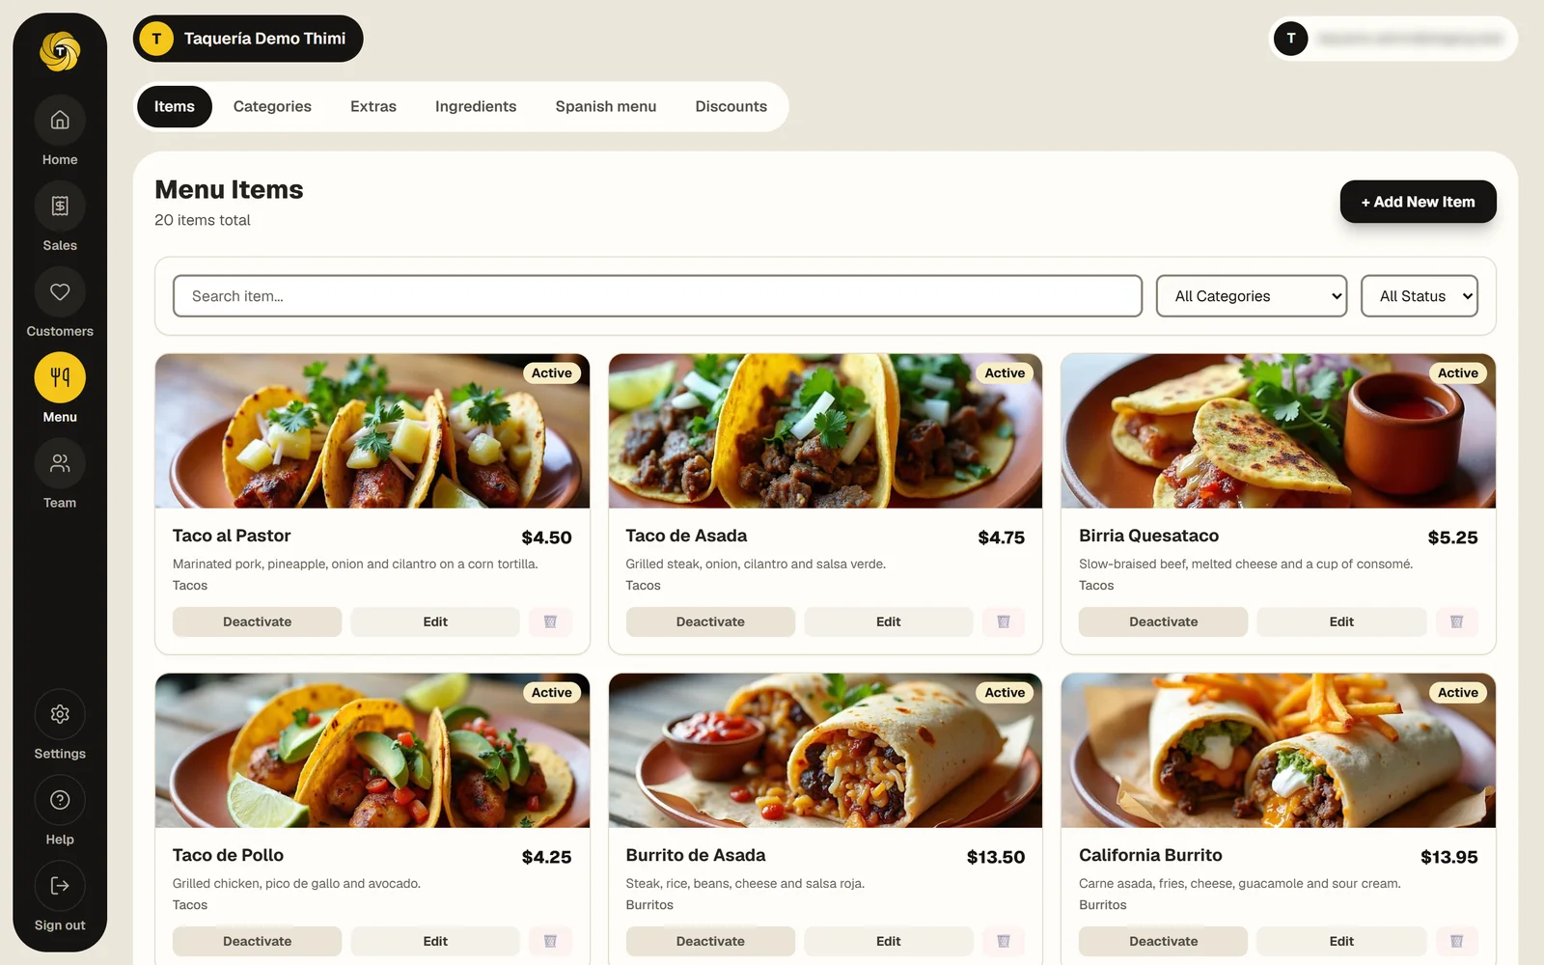Click the app logo at sidebar top

(60, 51)
